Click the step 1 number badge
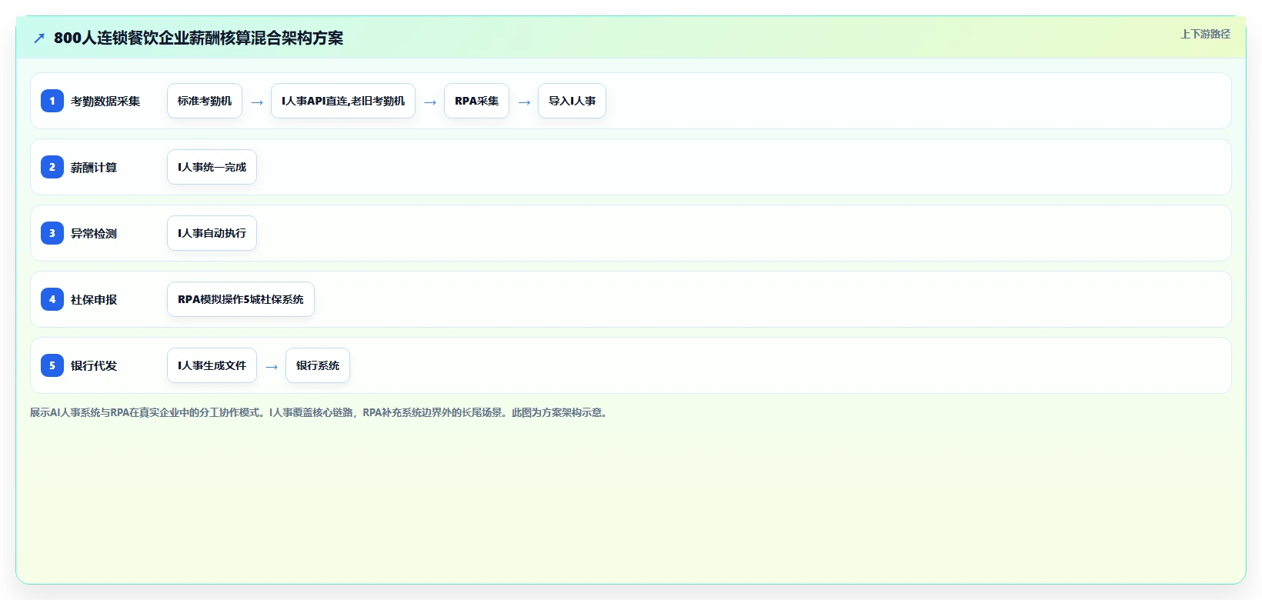The width and height of the screenshot is (1262, 600). [x=52, y=101]
